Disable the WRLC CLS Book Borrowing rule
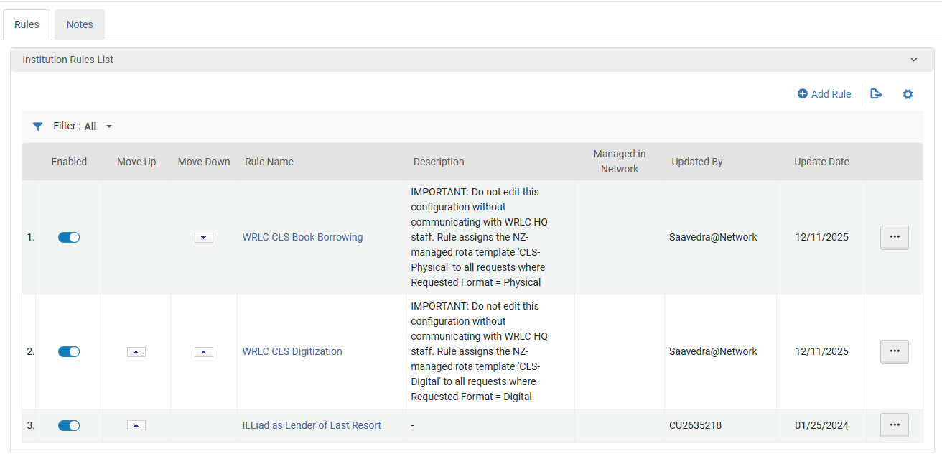Screen dimensions: 942x454 (x=69, y=238)
